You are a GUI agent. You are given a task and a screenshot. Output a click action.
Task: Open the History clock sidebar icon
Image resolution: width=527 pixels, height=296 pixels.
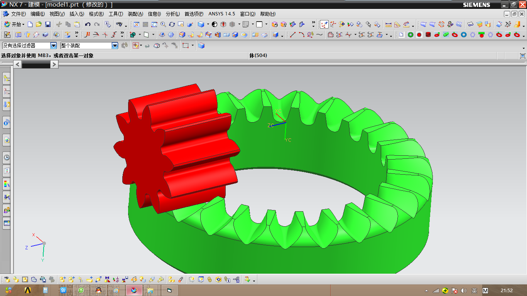(7, 157)
